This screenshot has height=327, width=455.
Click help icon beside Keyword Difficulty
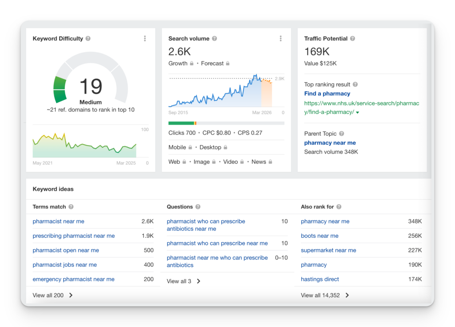tap(88, 39)
